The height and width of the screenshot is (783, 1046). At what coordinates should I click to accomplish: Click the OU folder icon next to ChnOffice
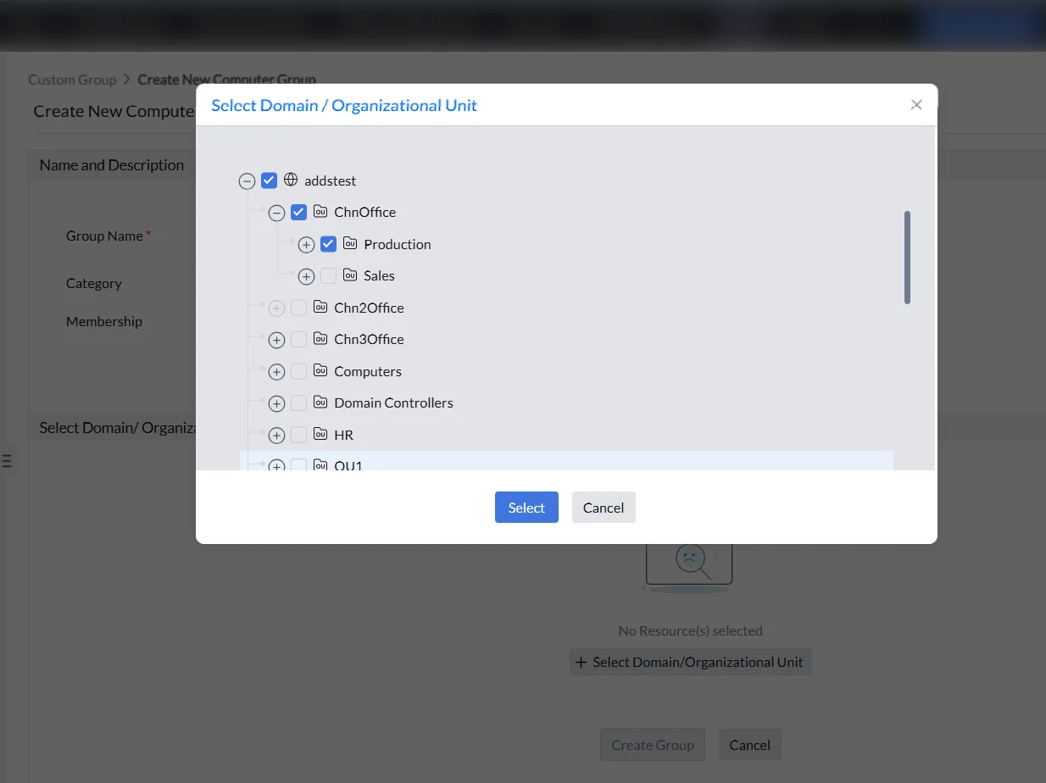[320, 211]
